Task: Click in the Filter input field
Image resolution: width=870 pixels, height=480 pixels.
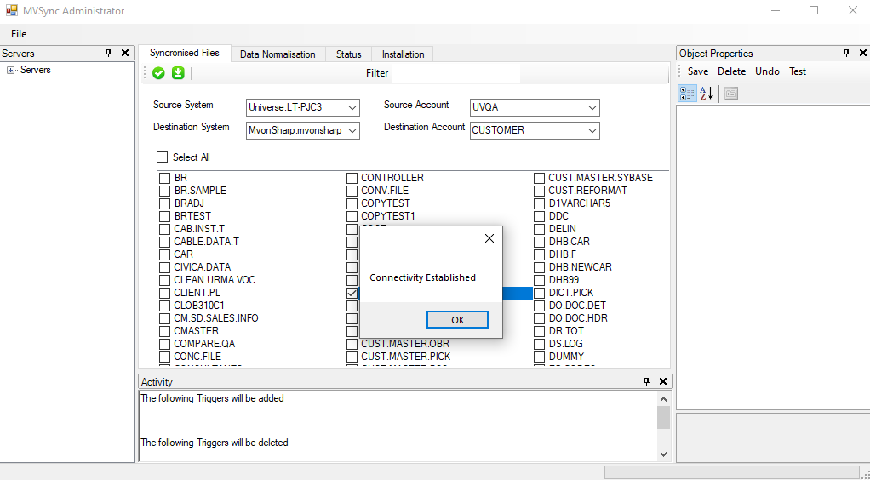Action: [456, 73]
